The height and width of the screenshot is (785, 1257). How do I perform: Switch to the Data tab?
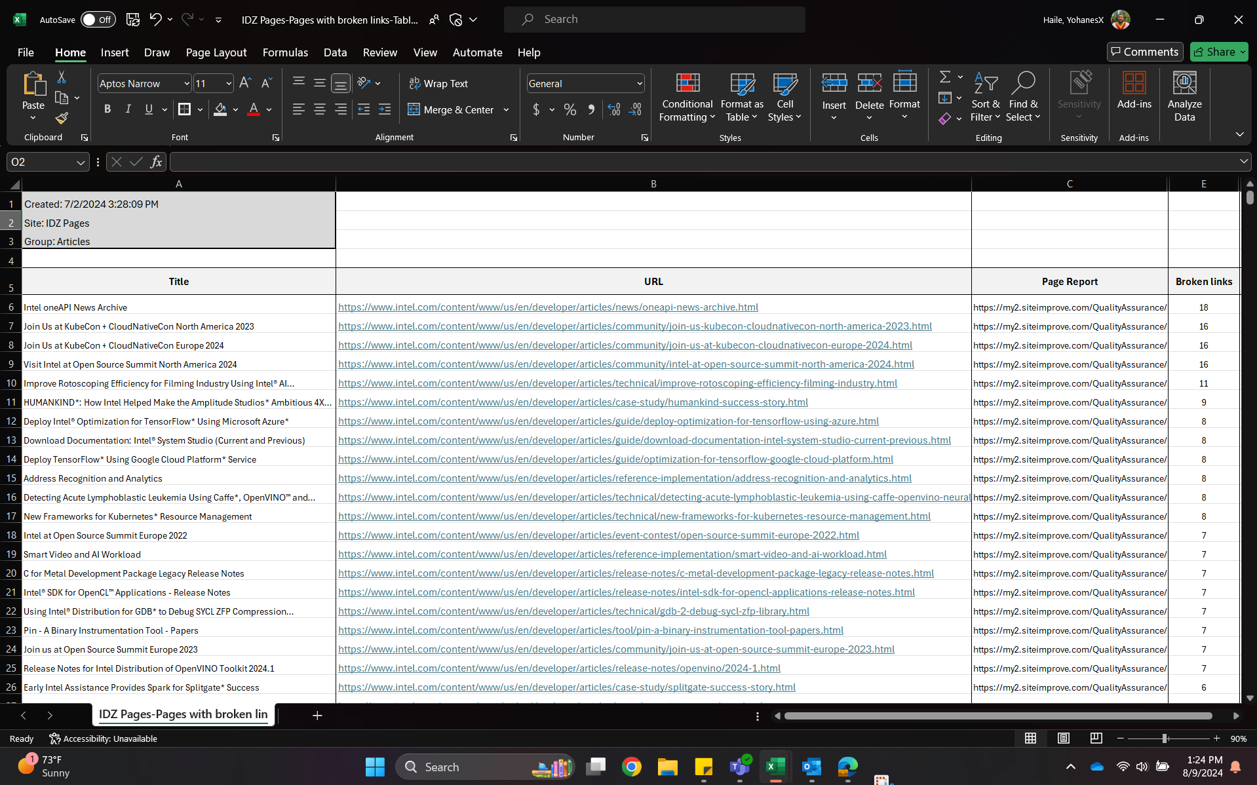pyautogui.click(x=335, y=52)
